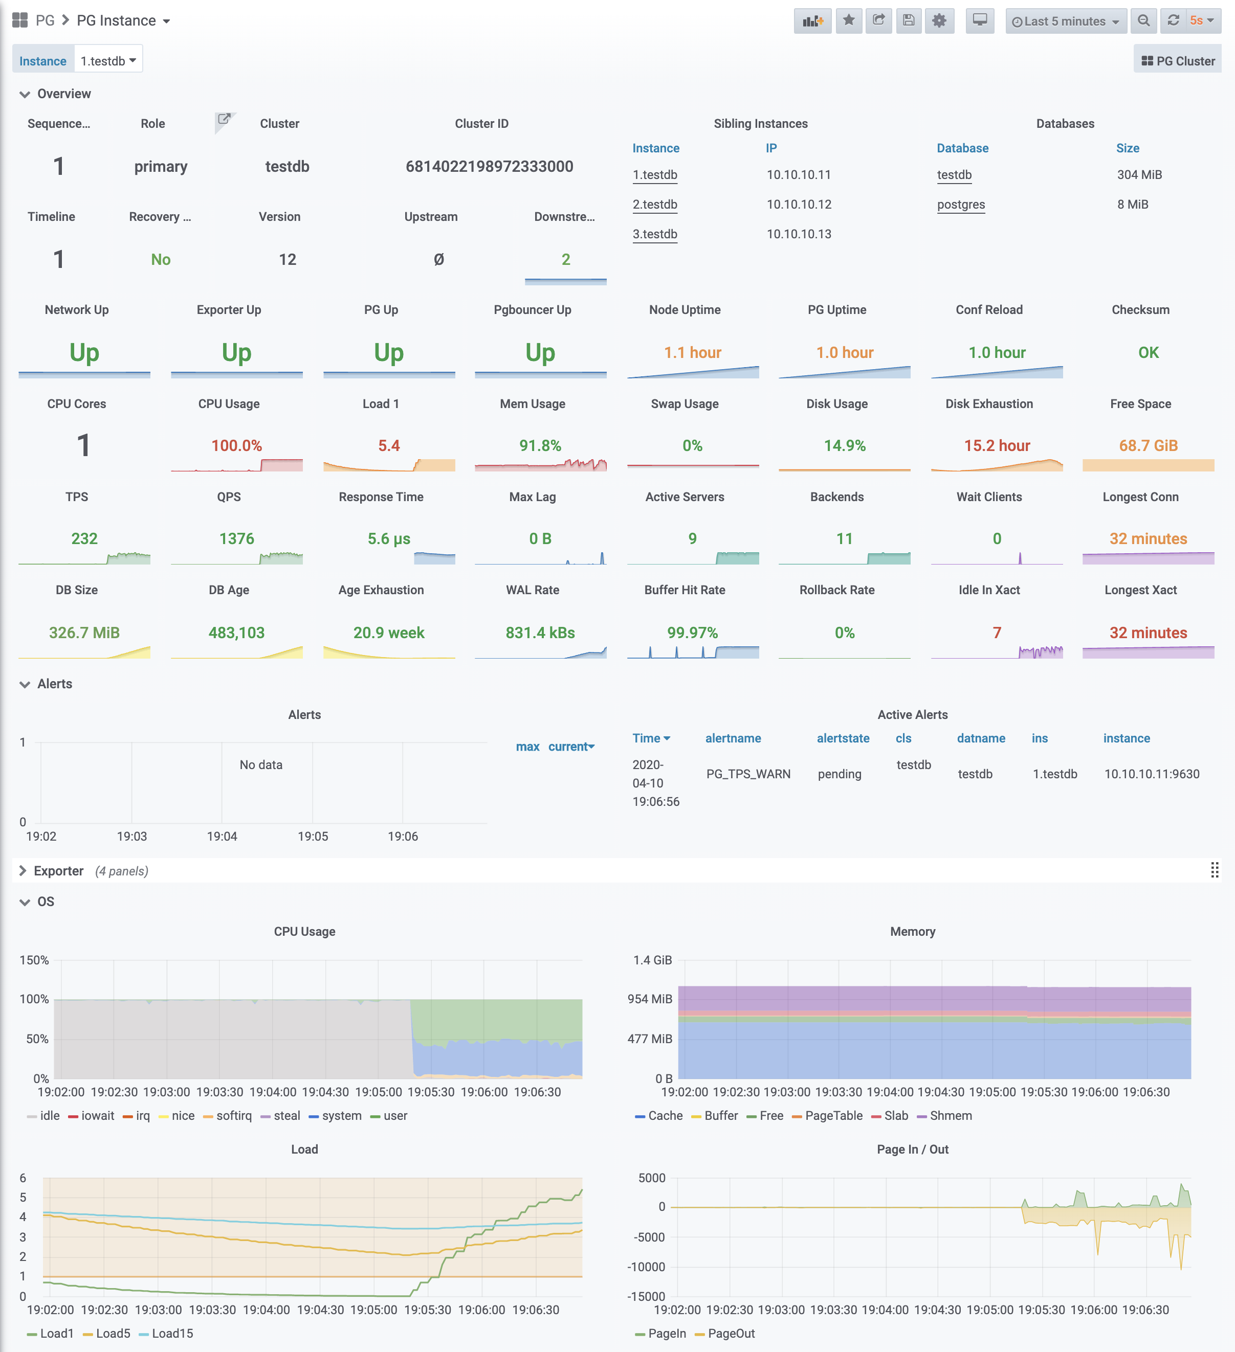Click the zoom out time range icon
1235x1352 pixels.
pos(1144,21)
